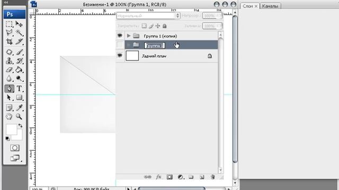This screenshot has height=190, width=339.
Task: Open the opacity dropdown field
Action: click(x=212, y=16)
